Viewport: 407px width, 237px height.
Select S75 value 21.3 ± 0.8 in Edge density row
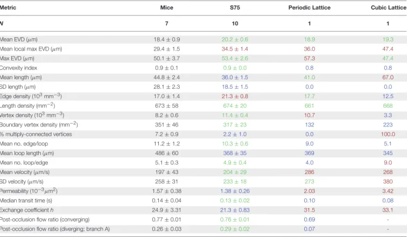235,96
